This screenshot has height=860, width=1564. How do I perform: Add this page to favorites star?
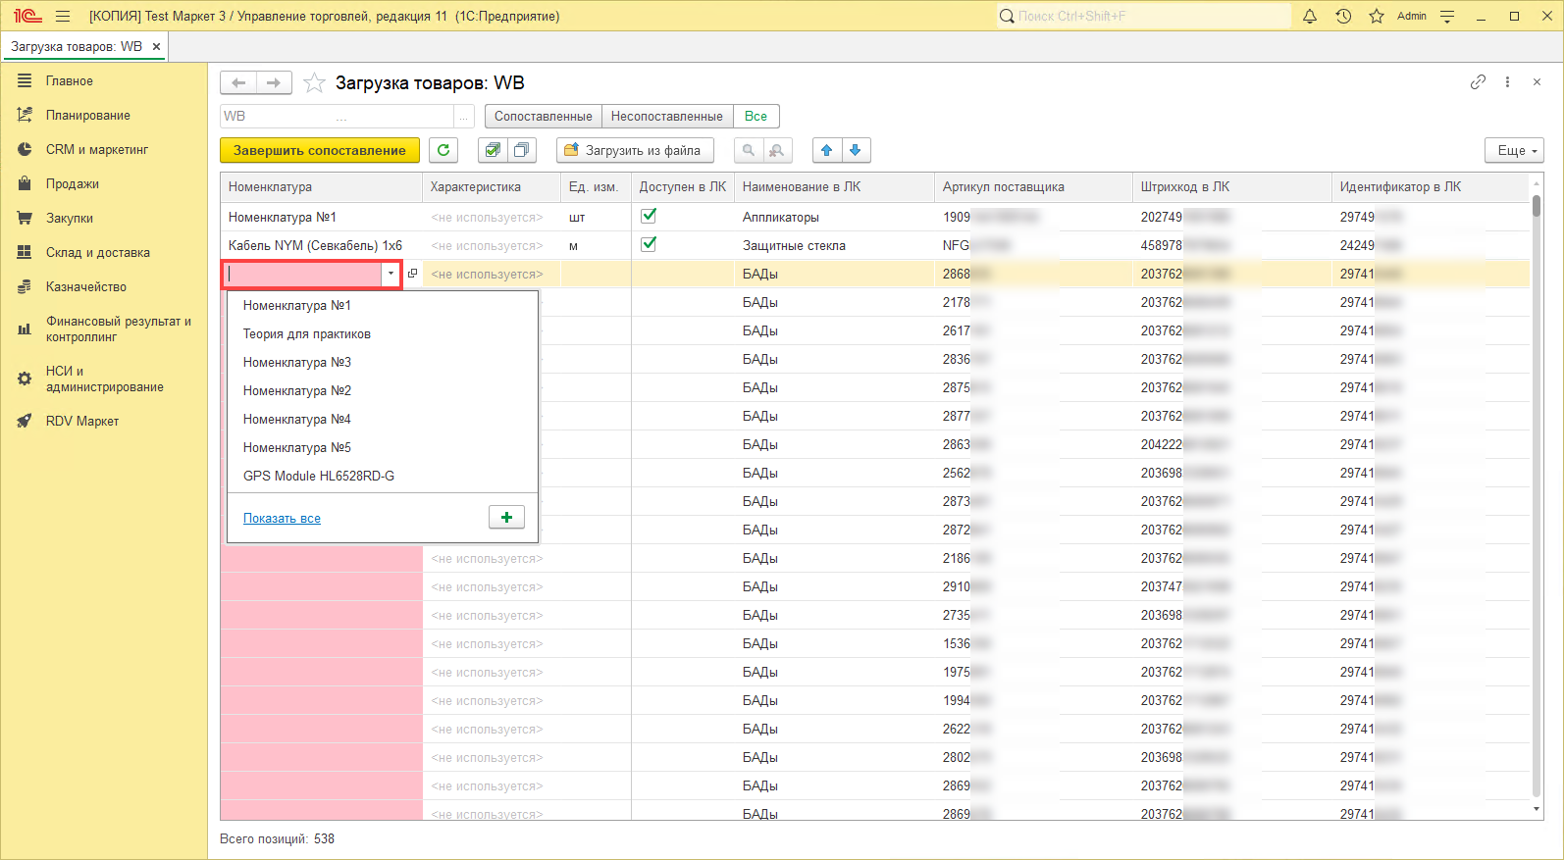click(x=314, y=83)
